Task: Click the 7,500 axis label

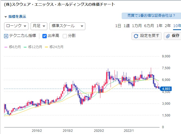Action: coord(166,68)
